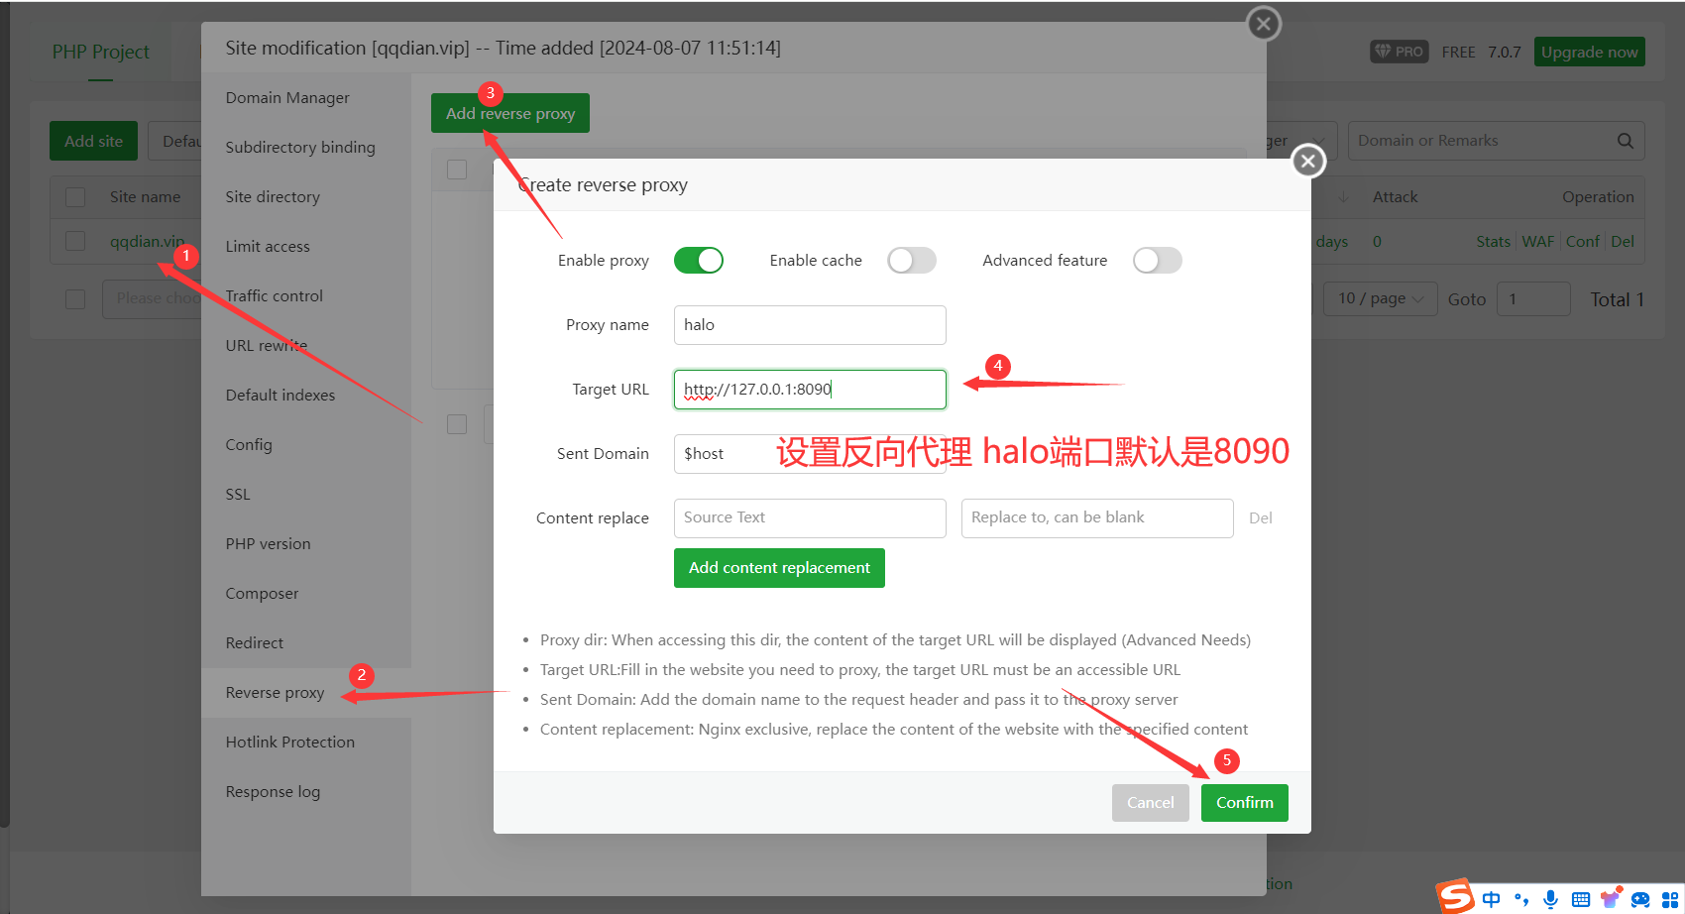Screen dimensions: 1685x914
Task: Click the Attack column header
Action: 1395,197
